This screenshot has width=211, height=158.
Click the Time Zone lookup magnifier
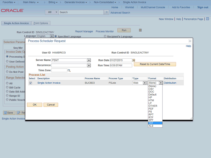69,70
